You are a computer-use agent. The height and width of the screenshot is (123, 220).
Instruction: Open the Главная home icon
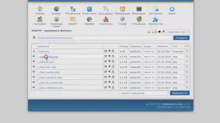click(x=40, y=9)
